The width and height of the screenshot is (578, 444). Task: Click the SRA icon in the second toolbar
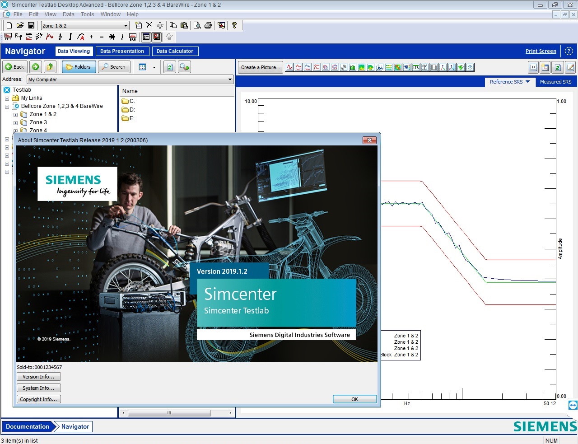coord(133,37)
